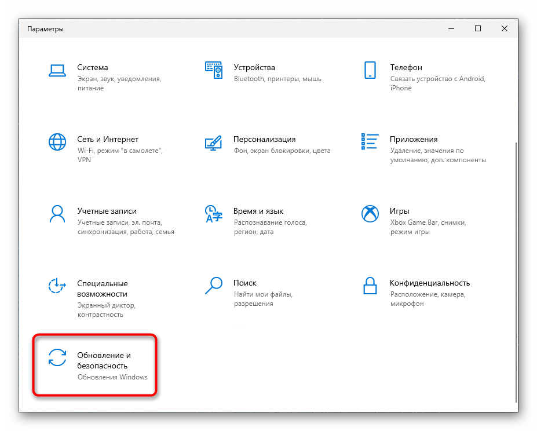Click text "Wi-Fi, режим в самолете, VPN"
537x431 pixels.
120,155
